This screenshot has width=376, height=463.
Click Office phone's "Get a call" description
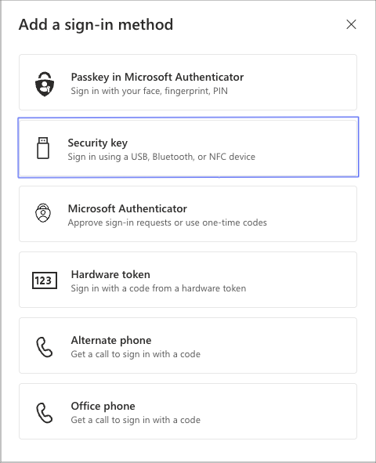[x=136, y=420]
